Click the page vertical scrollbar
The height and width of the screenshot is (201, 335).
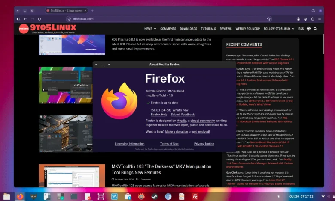pyautogui.click(x=323, y=44)
